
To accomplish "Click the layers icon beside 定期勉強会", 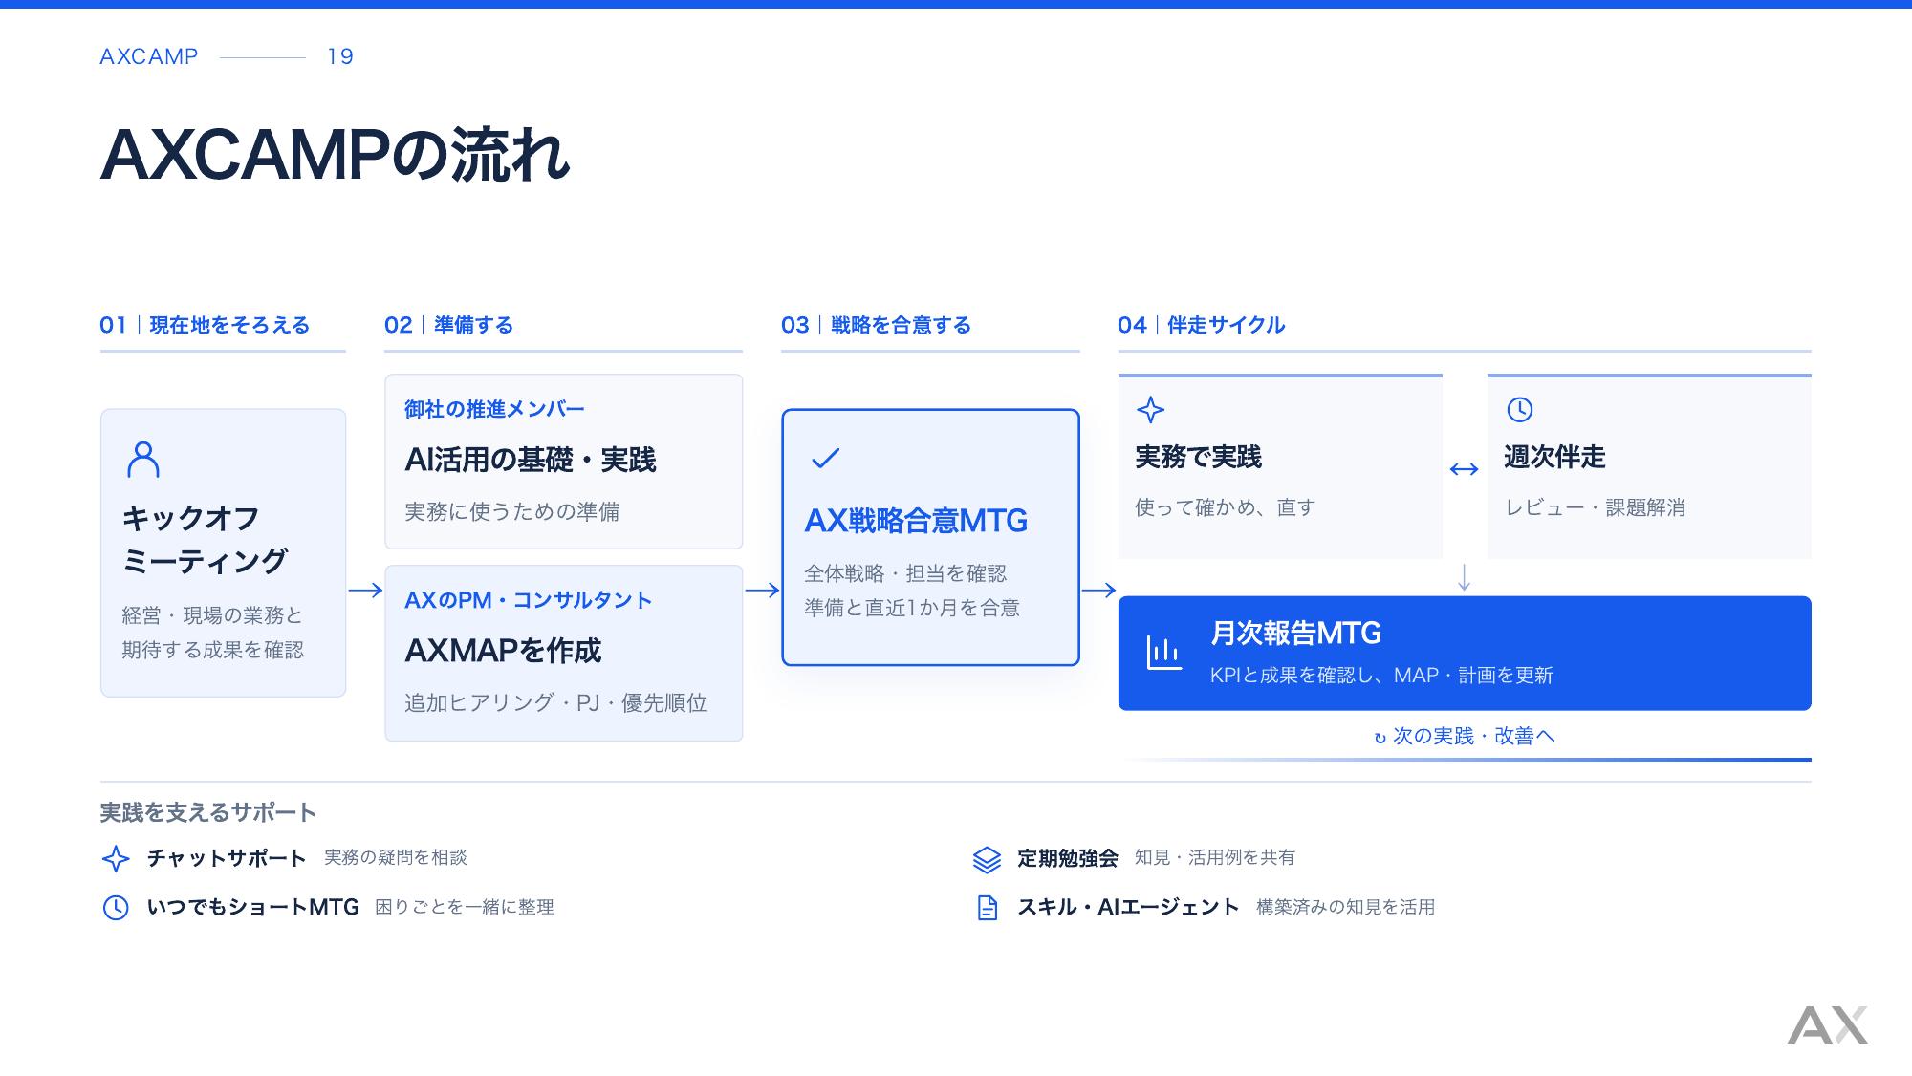I will 988,859.
